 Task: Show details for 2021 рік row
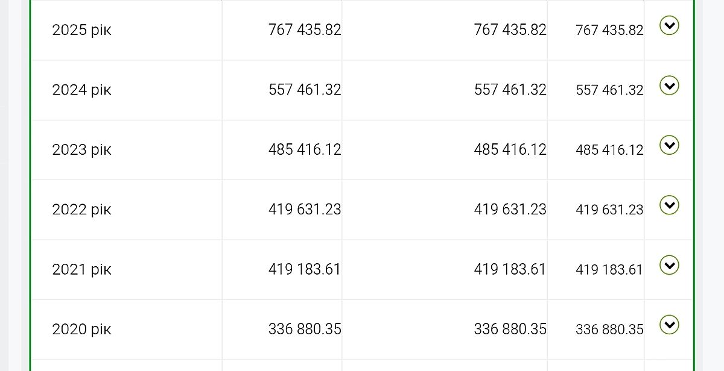click(669, 265)
